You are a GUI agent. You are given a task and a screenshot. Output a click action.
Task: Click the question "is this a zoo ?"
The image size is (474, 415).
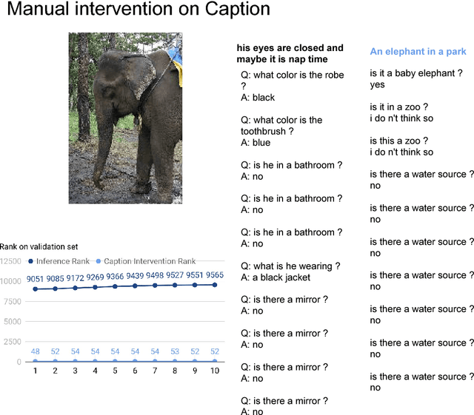click(x=399, y=141)
